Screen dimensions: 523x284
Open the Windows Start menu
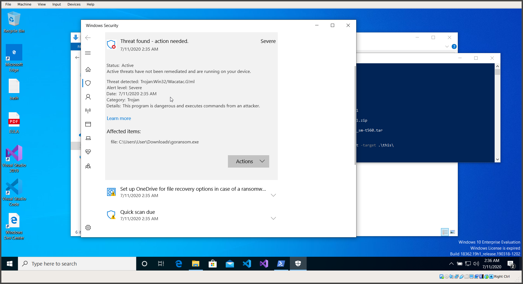[10, 264]
